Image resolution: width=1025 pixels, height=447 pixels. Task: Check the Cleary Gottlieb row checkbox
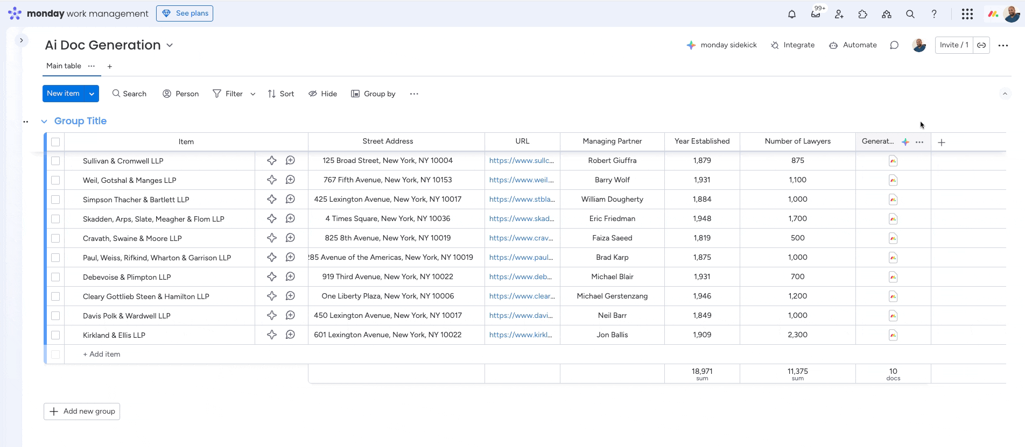pyautogui.click(x=55, y=296)
